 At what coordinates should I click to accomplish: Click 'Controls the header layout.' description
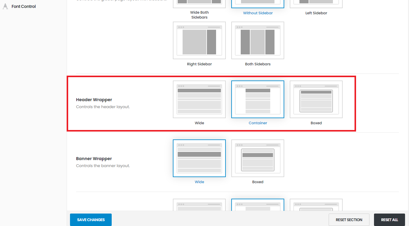coord(103,107)
